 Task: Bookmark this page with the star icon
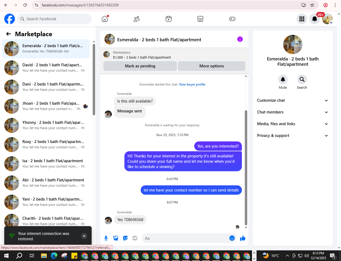tap(312, 5)
